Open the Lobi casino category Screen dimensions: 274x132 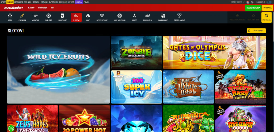10,17
